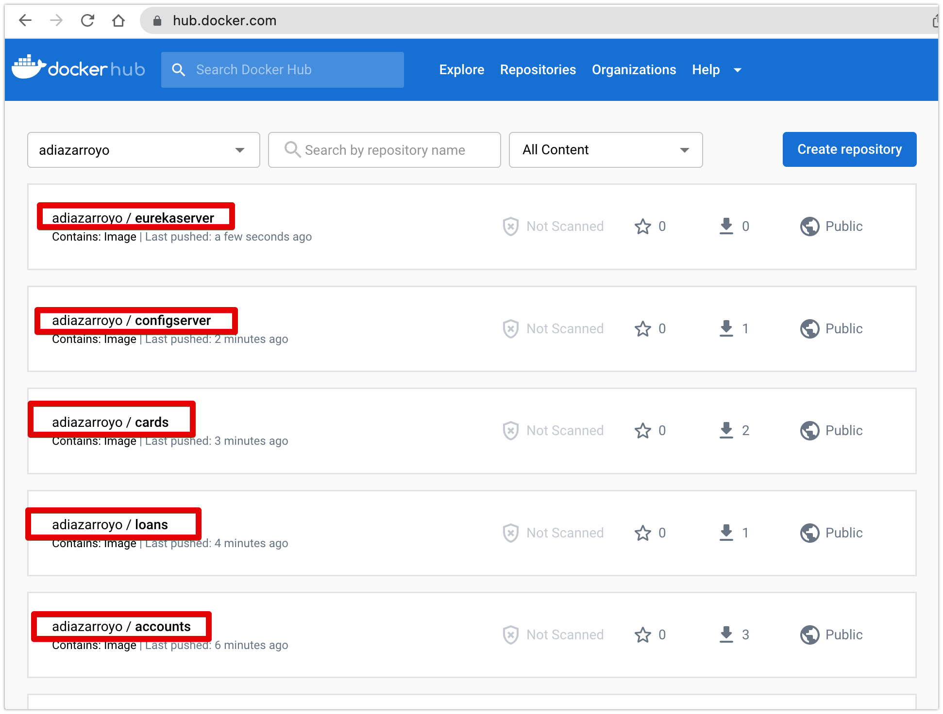Click 'Not Scanned' label on eurekaserver row
This screenshot has height=714, width=943.
pyautogui.click(x=565, y=227)
